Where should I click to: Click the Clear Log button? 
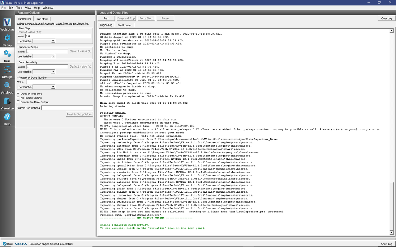pos(386,18)
